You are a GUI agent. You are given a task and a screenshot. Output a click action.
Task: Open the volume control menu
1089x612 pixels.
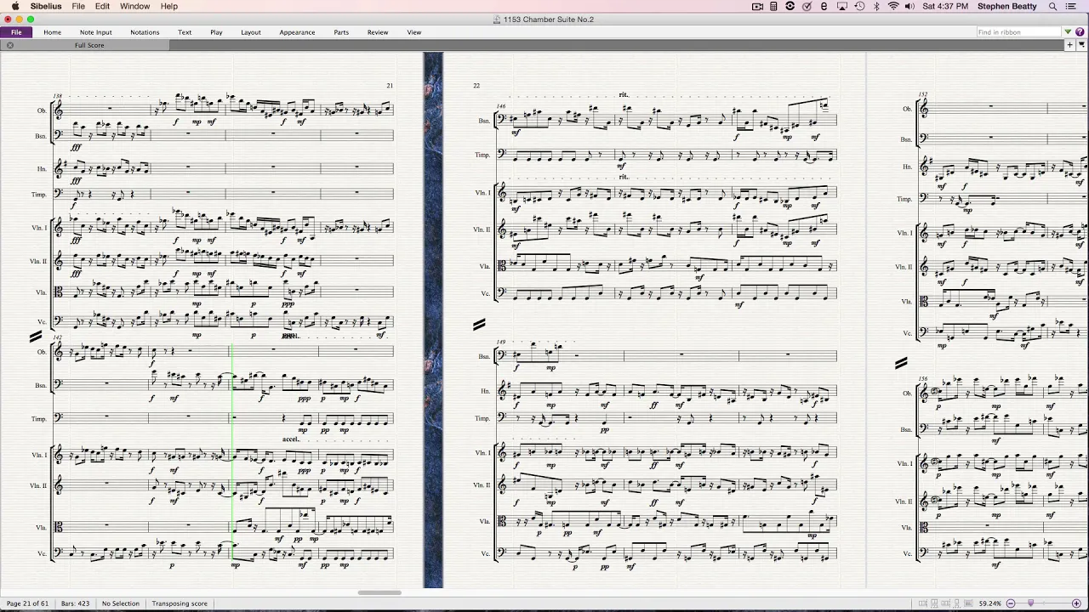click(x=909, y=6)
